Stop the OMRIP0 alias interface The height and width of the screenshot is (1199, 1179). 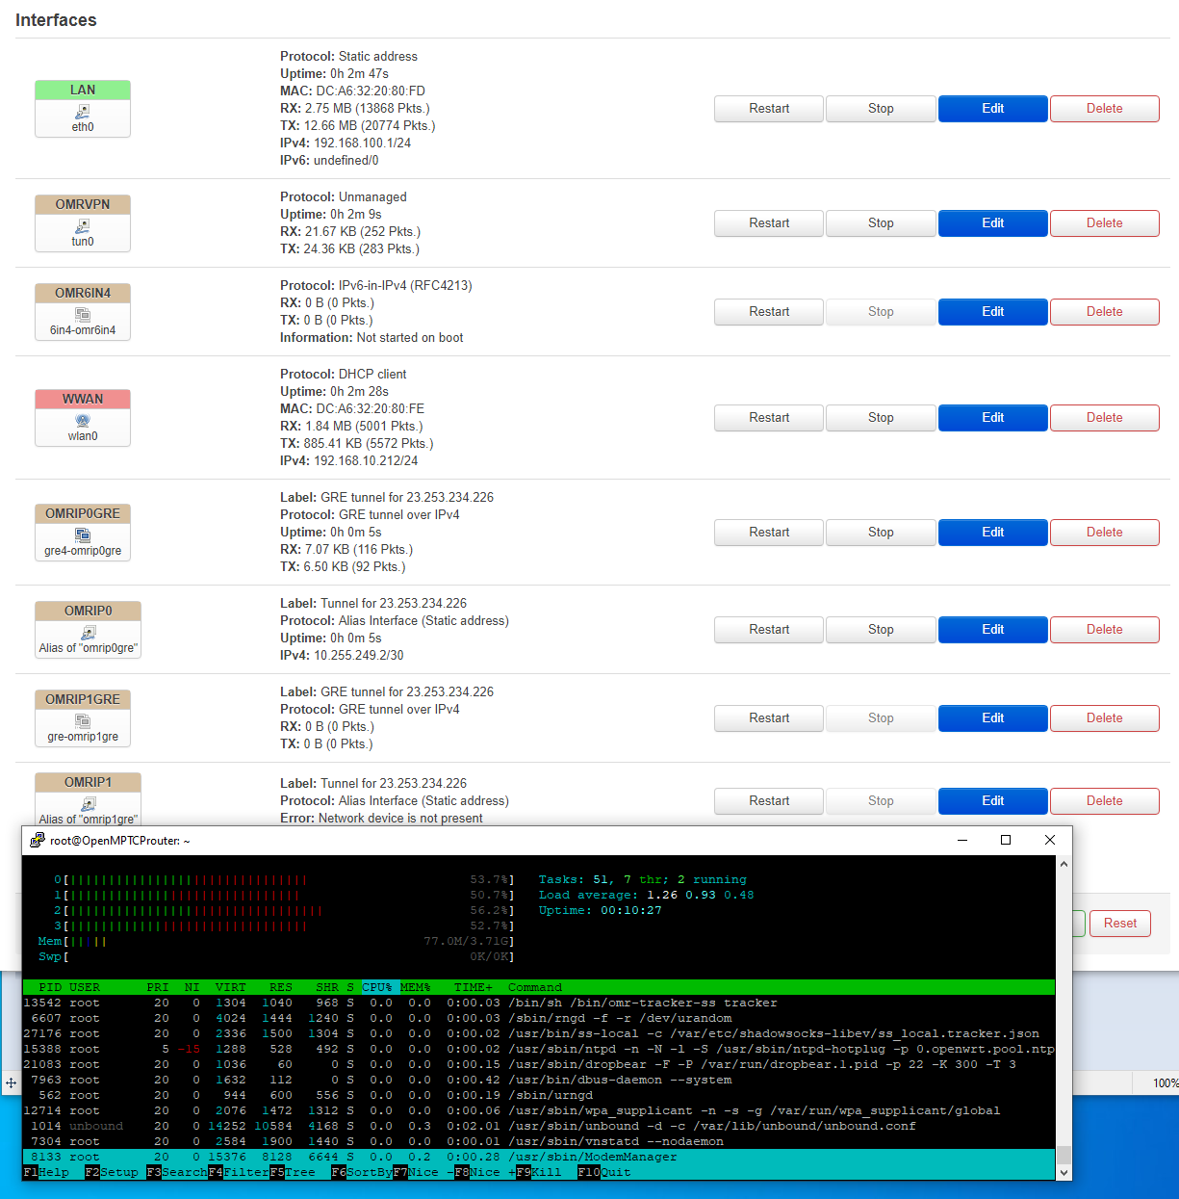pyautogui.click(x=881, y=630)
